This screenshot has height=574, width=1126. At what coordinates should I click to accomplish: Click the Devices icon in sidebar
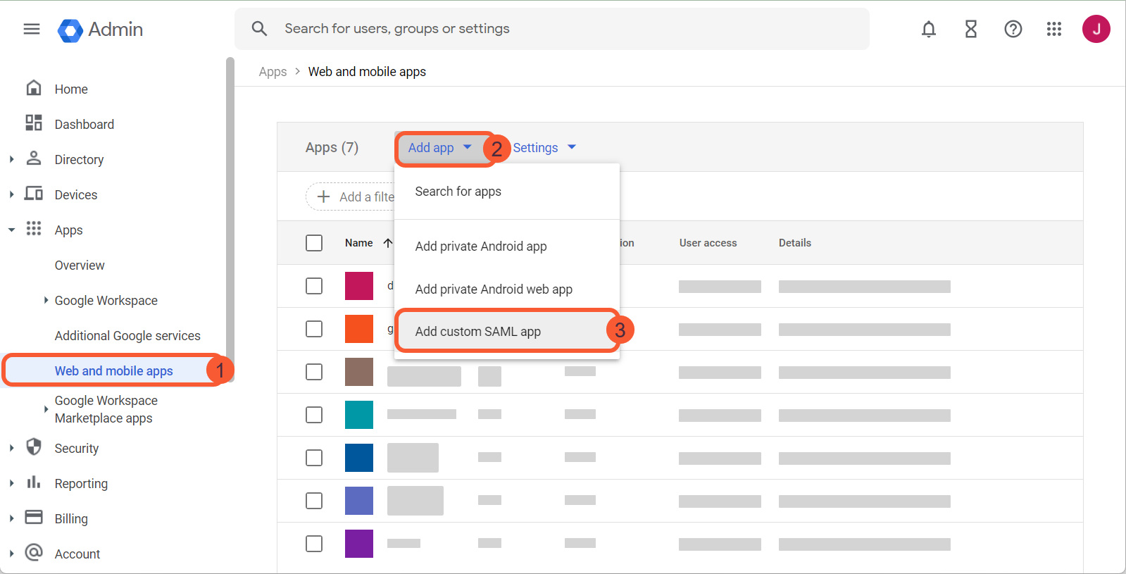(34, 194)
